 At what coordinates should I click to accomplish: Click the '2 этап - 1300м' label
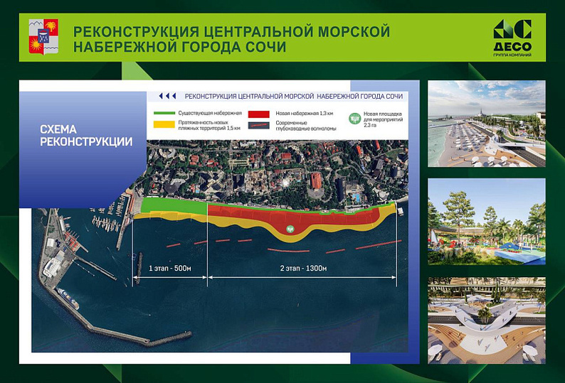point(302,269)
